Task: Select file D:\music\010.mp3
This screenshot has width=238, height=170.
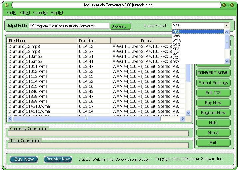Action: [x=25, y=56]
